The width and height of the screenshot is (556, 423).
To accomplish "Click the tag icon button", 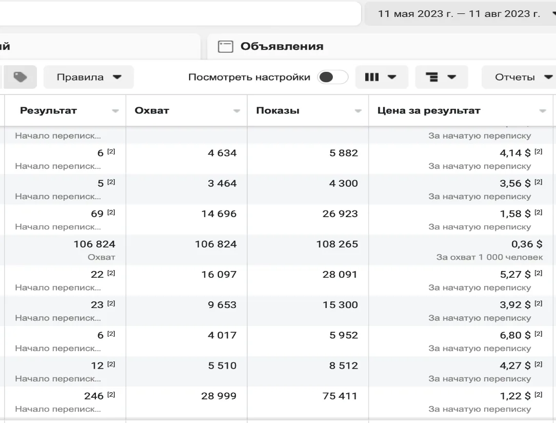I will (x=20, y=77).
